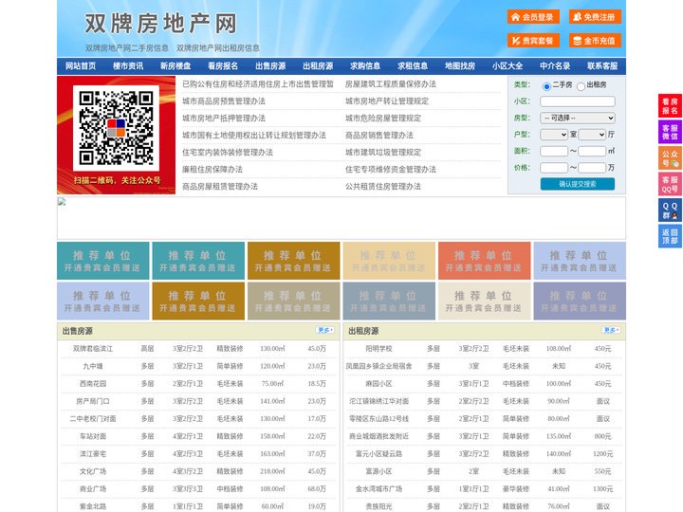This screenshot has width=683, height=512.
Task: Click the 客服微信 floating sidebar icon
Action: click(x=670, y=132)
